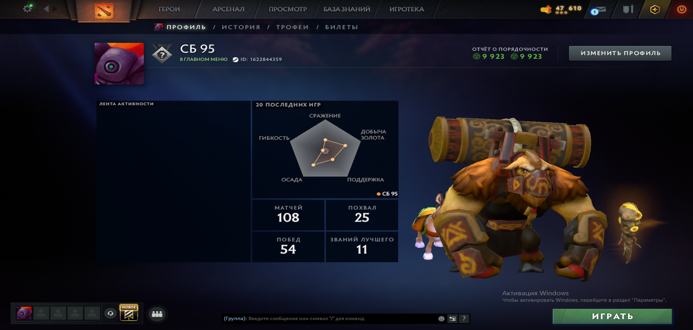
Task: Open the mail notifications envelope icon
Action: (598, 10)
